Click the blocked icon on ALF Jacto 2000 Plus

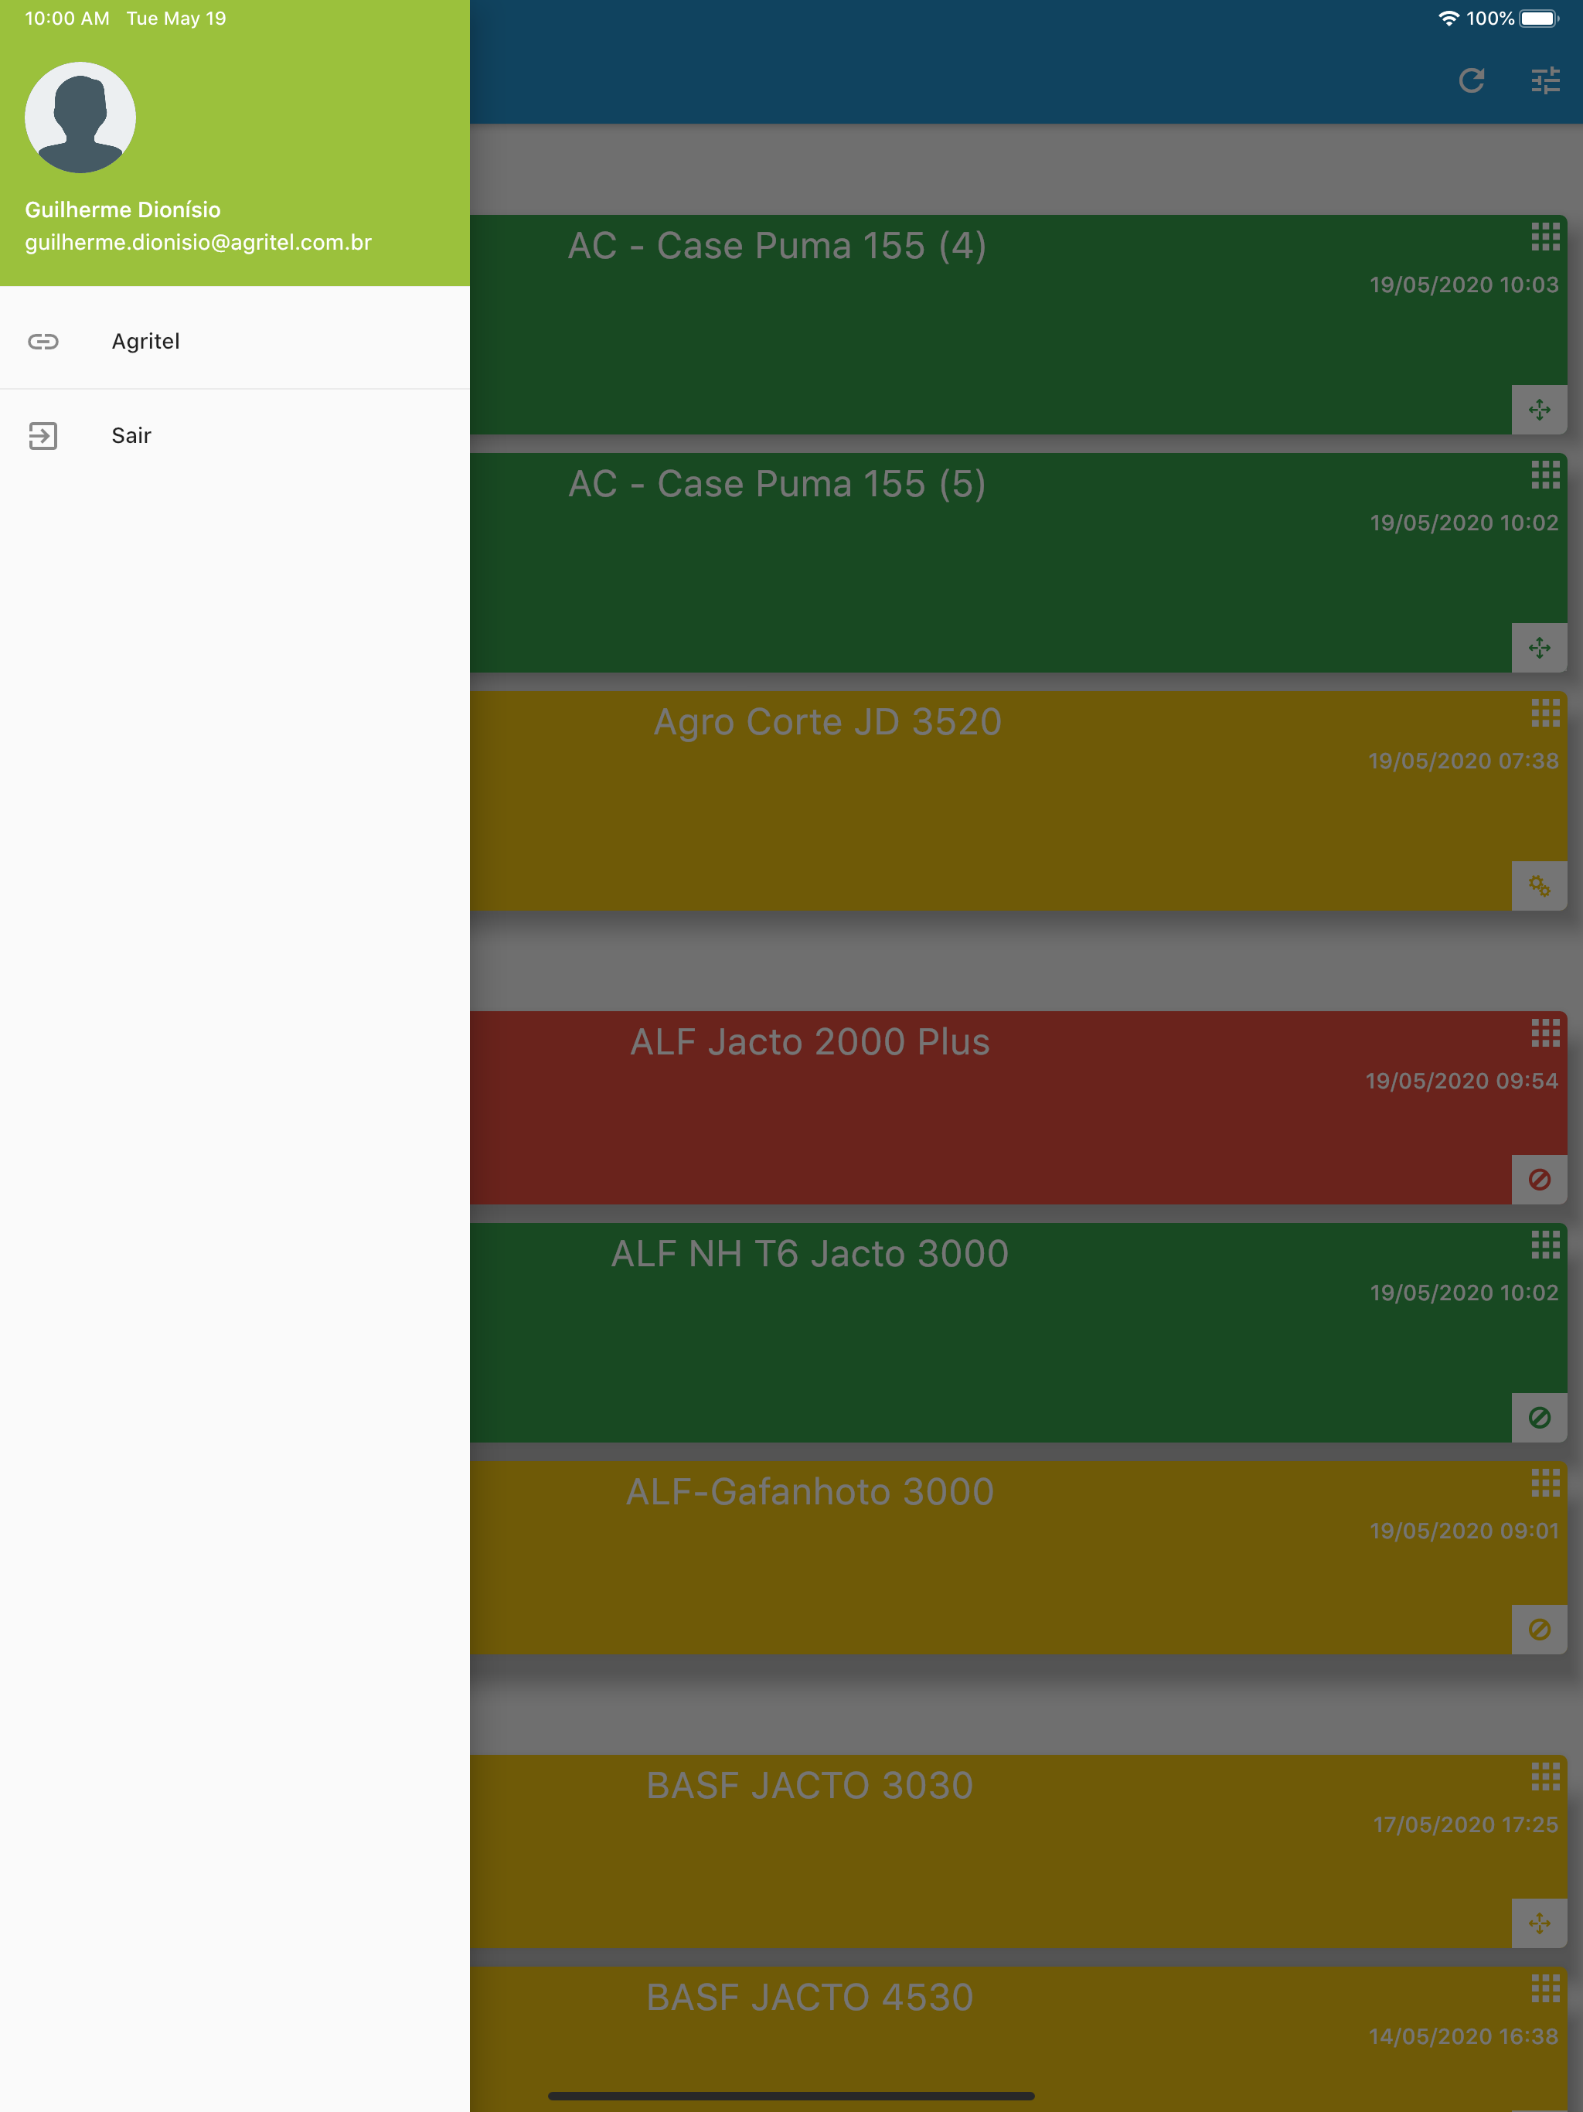(1539, 1179)
